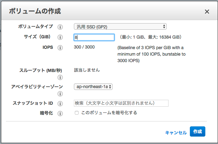Click the サイズ (GiB) input field
Image resolution: width=218 pixels, height=144 pixels.
(94, 37)
